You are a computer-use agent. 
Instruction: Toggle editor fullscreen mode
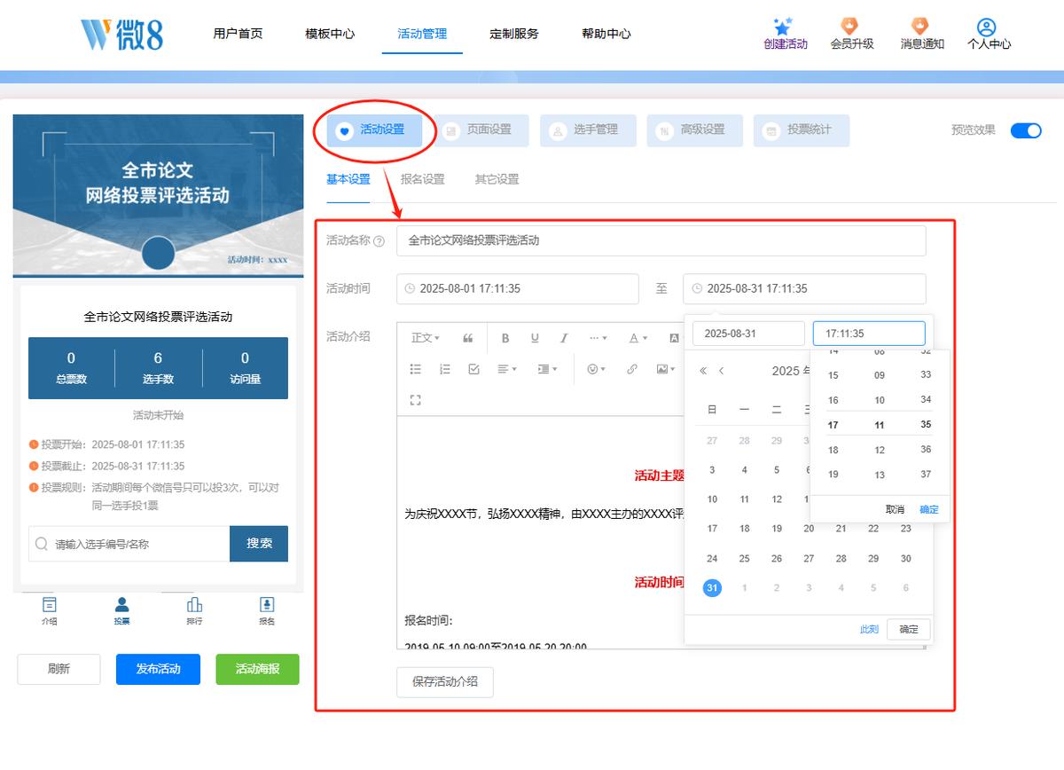[416, 400]
